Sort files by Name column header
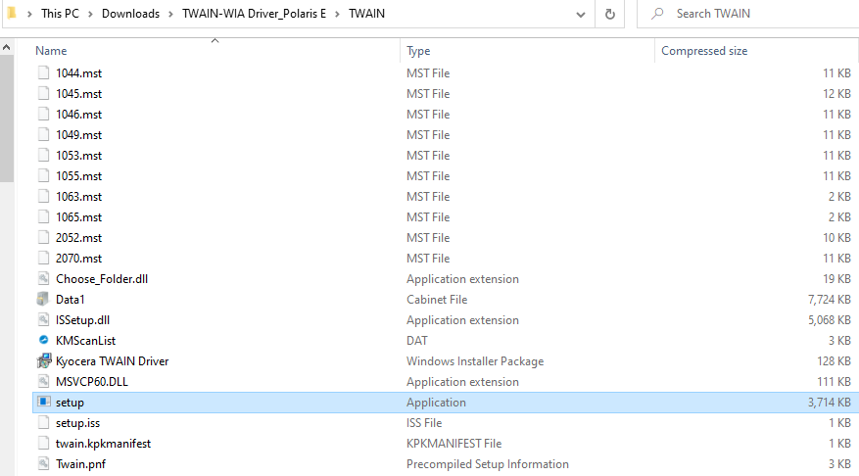 51,50
